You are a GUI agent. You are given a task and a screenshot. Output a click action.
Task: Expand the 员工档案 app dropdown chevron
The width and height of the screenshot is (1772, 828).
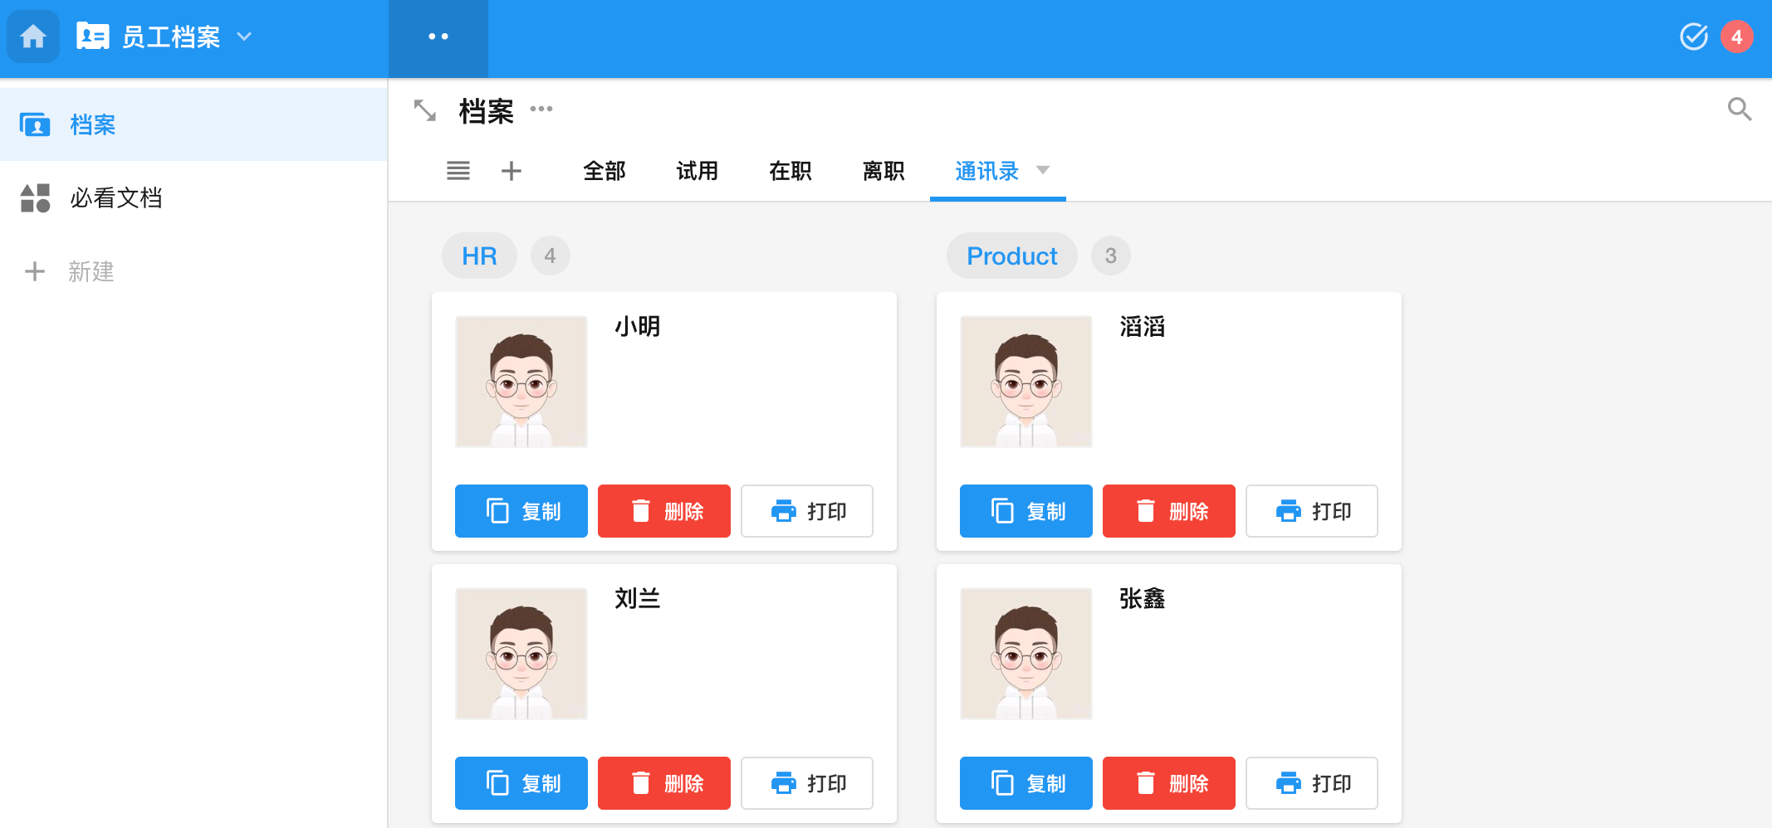(244, 37)
